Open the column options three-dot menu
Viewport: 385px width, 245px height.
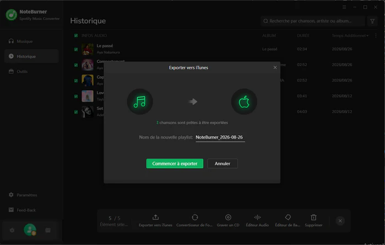[376, 35]
